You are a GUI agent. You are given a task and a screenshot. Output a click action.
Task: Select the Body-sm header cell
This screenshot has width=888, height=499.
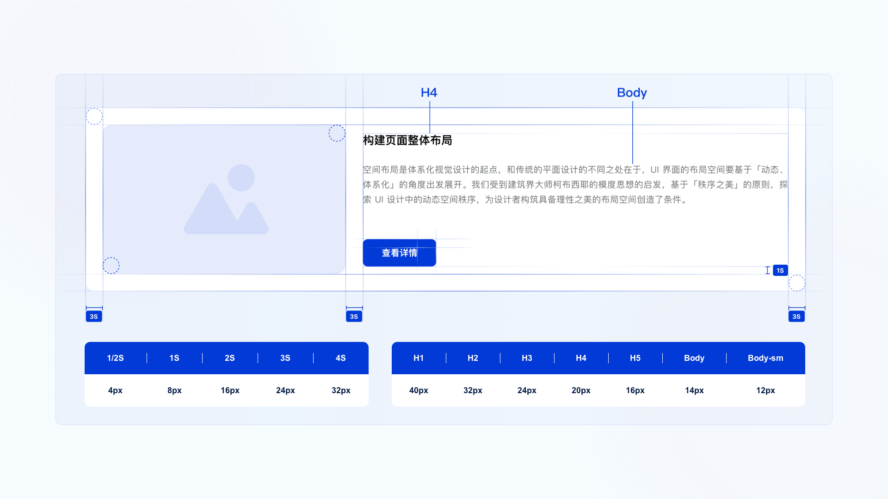click(765, 358)
